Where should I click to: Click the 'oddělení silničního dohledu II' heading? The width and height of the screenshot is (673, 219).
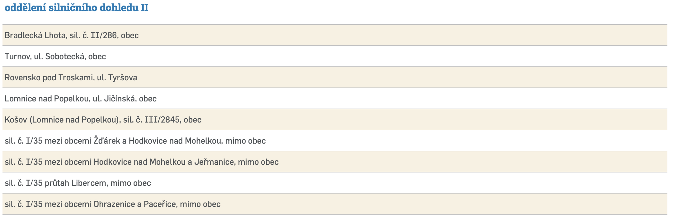click(x=76, y=8)
